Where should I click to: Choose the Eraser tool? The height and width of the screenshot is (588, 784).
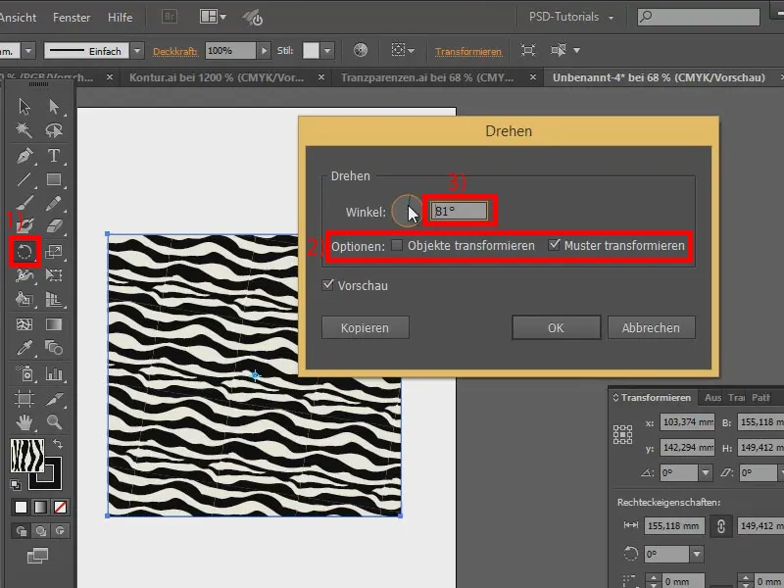(x=54, y=226)
